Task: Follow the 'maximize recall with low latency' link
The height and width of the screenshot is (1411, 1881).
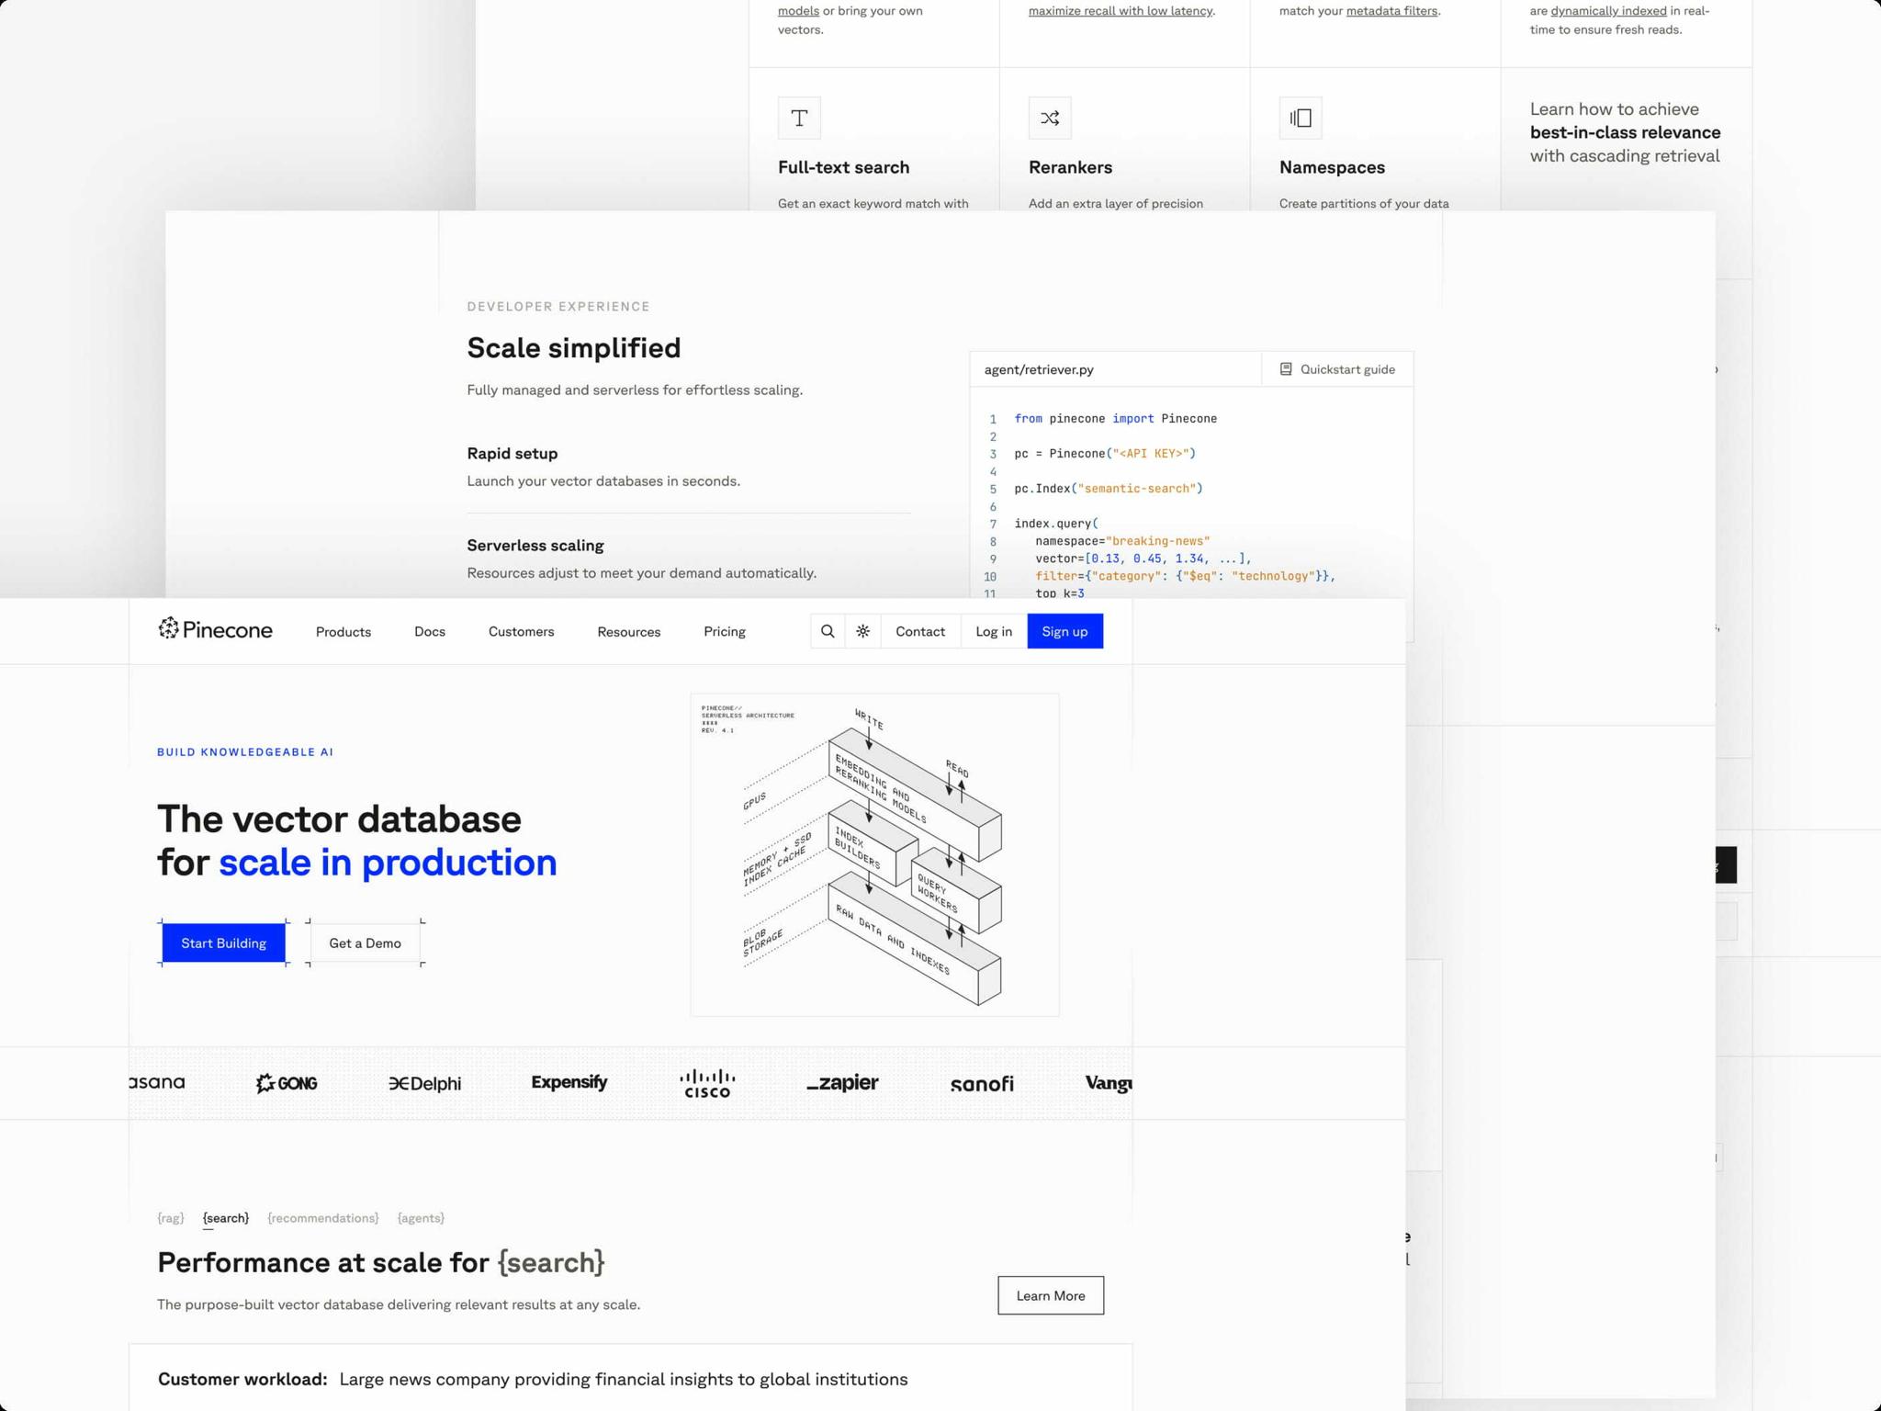Action: coord(1121,11)
